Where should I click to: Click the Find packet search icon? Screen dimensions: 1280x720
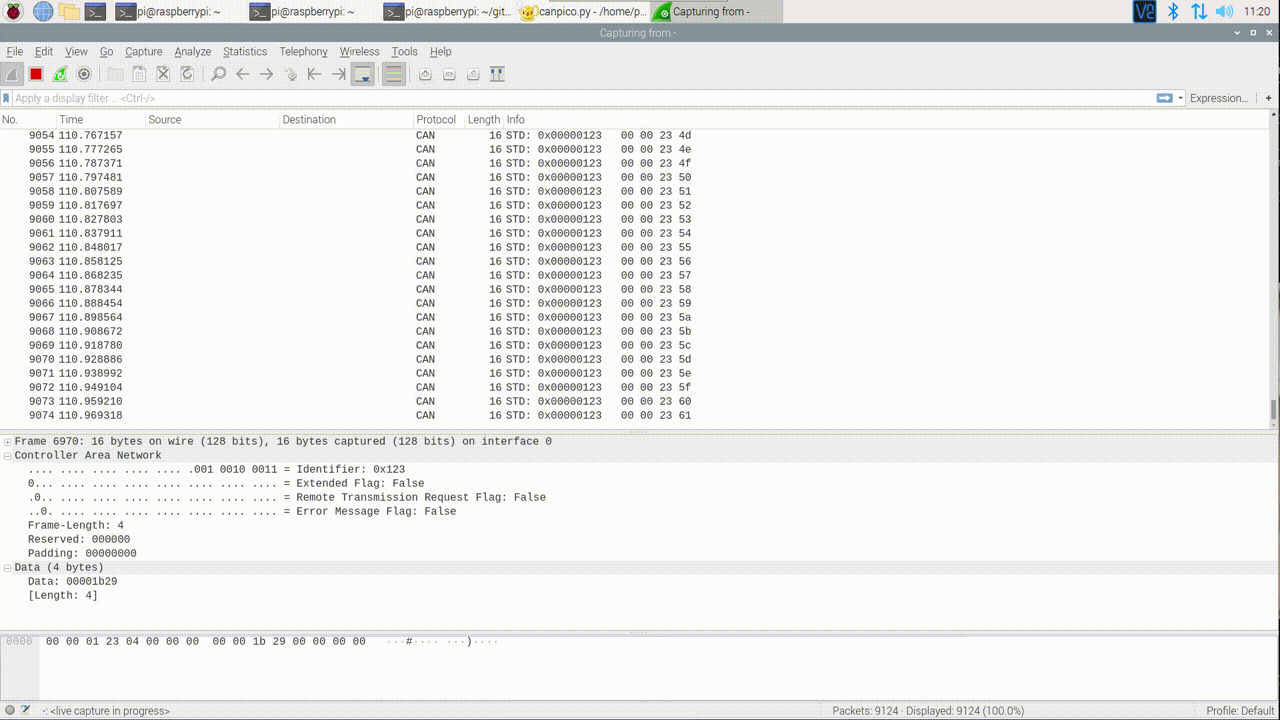click(x=217, y=74)
